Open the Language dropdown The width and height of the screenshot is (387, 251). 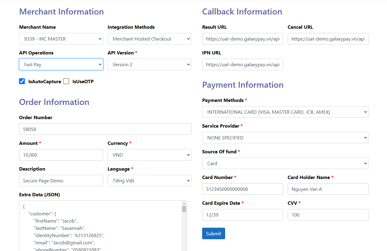[149, 181]
